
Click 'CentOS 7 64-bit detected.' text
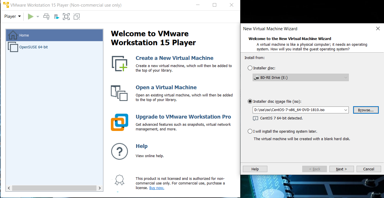point(282,118)
